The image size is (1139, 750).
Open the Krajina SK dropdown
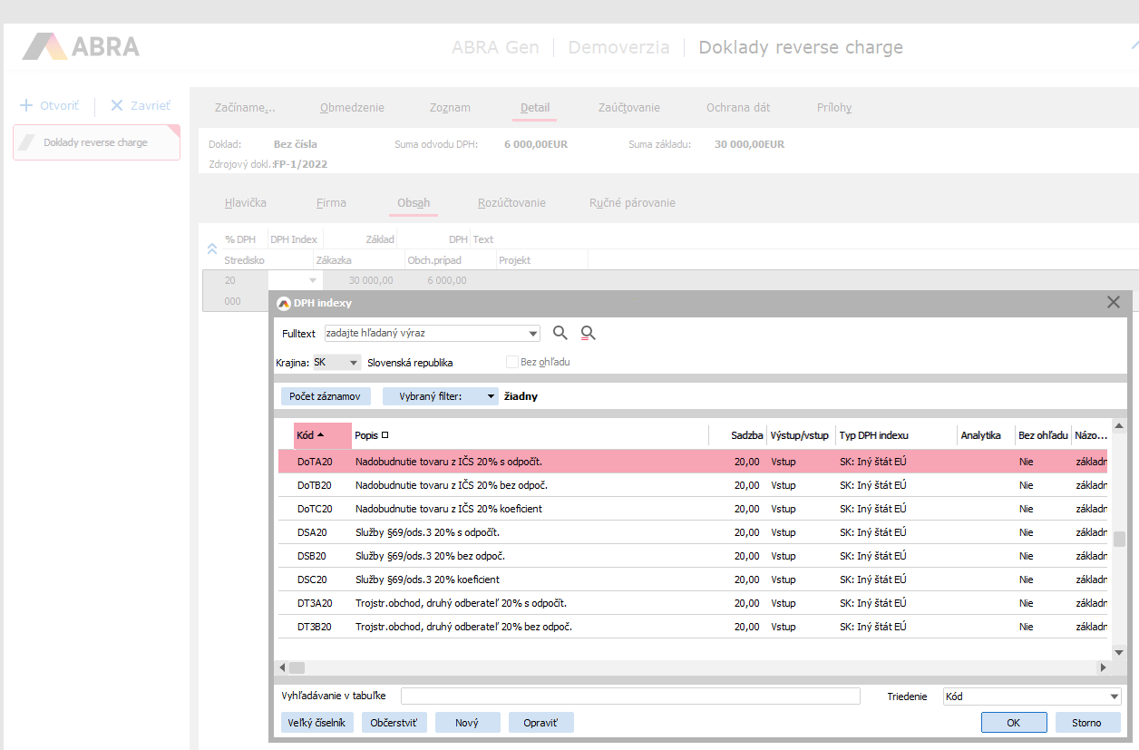[350, 363]
